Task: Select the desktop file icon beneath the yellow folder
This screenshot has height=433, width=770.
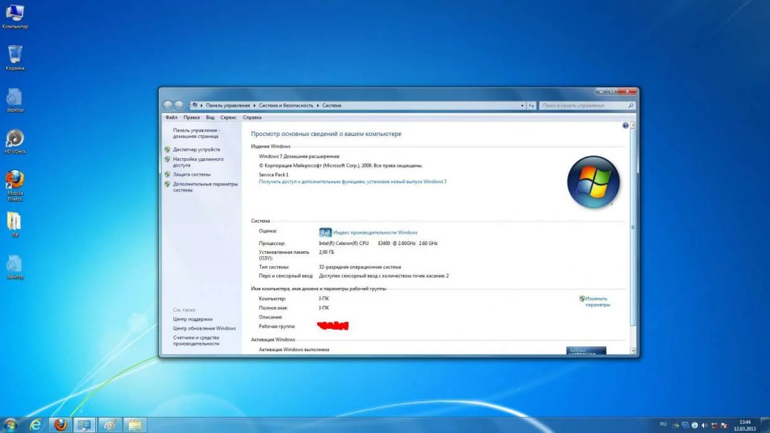Action: click(15, 267)
